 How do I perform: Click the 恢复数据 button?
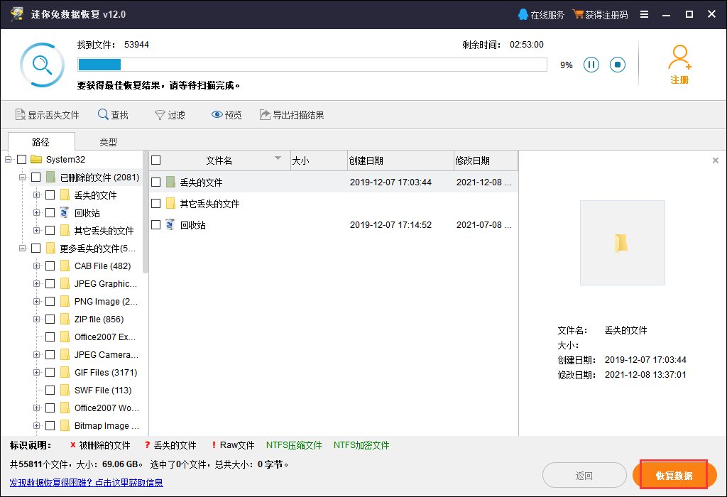(x=674, y=475)
